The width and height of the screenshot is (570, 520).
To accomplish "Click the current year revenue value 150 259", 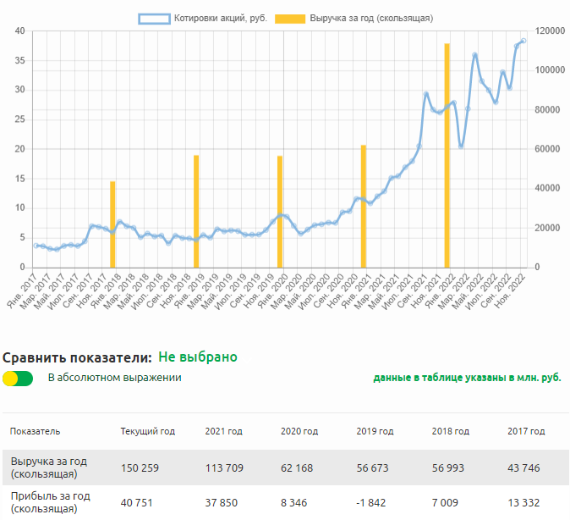I will pyautogui.click(x=147, y=467).
